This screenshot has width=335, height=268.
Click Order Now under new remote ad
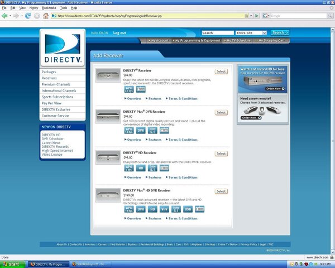pos(251,118)
